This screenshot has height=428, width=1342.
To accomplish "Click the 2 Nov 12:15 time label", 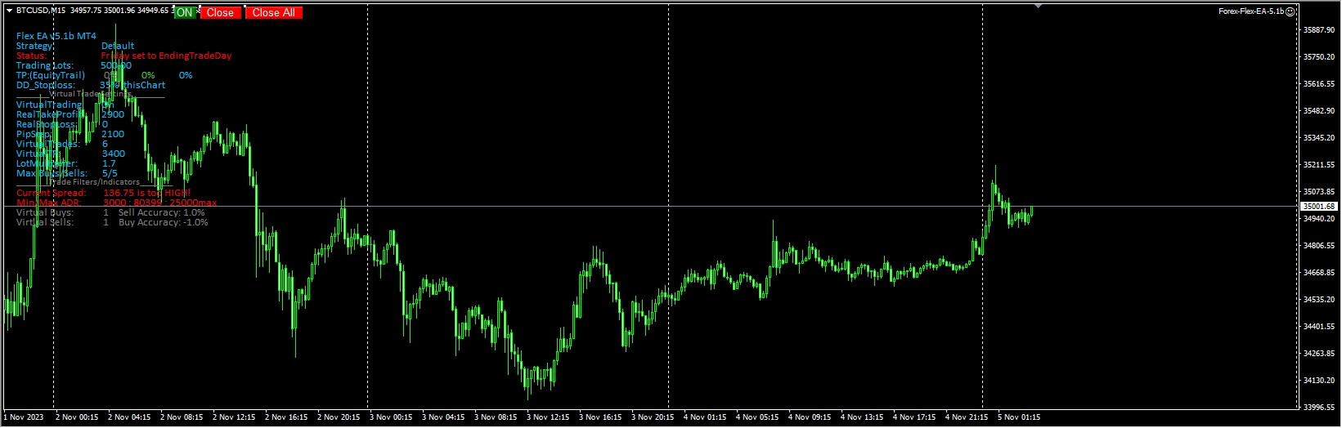I will coord(234,417).
